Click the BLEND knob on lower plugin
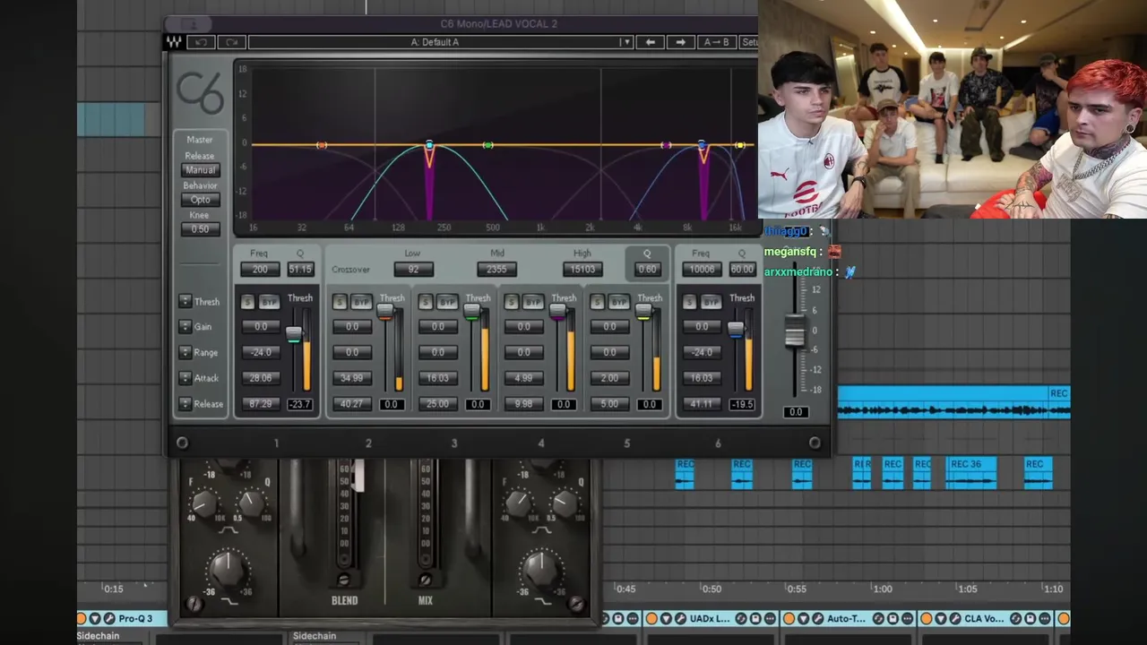 pyautogui.click(x=343, y=580)
